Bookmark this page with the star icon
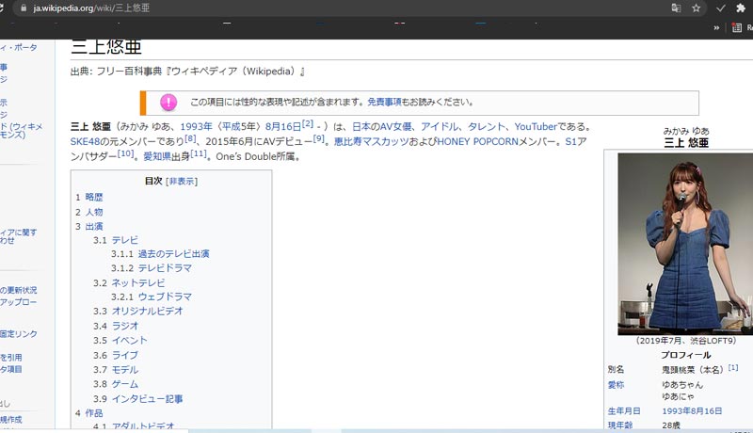This screenshot has height=433, width=753. coord(696,8)
